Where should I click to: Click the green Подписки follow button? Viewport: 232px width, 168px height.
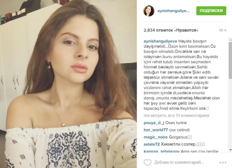click(x=211, y=11)
